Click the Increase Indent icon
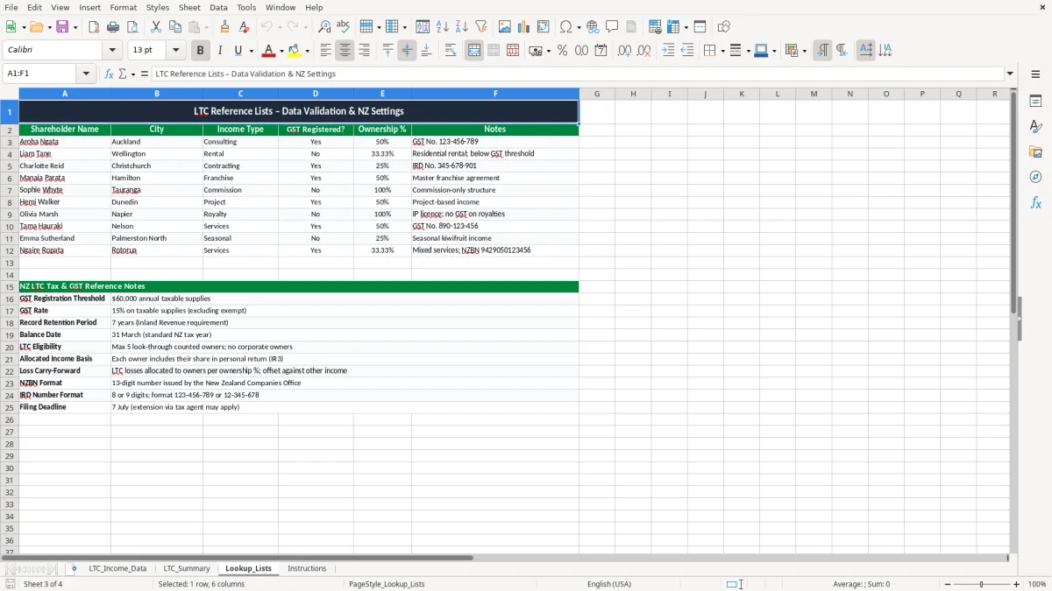 [668, 51]
